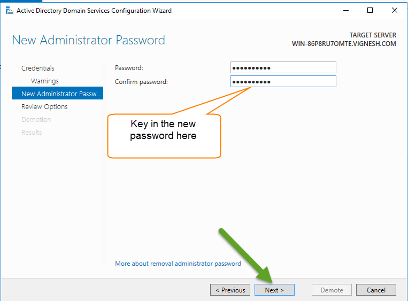Go back with the Previous button

[230, 290]
